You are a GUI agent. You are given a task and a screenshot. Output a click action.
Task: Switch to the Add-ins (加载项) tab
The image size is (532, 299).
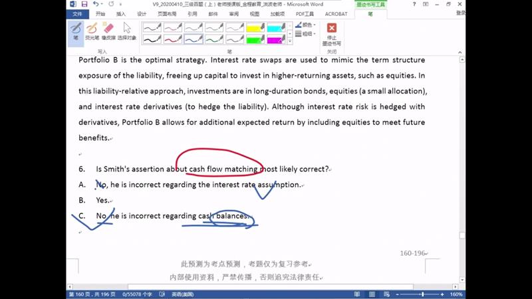point(277,14)
